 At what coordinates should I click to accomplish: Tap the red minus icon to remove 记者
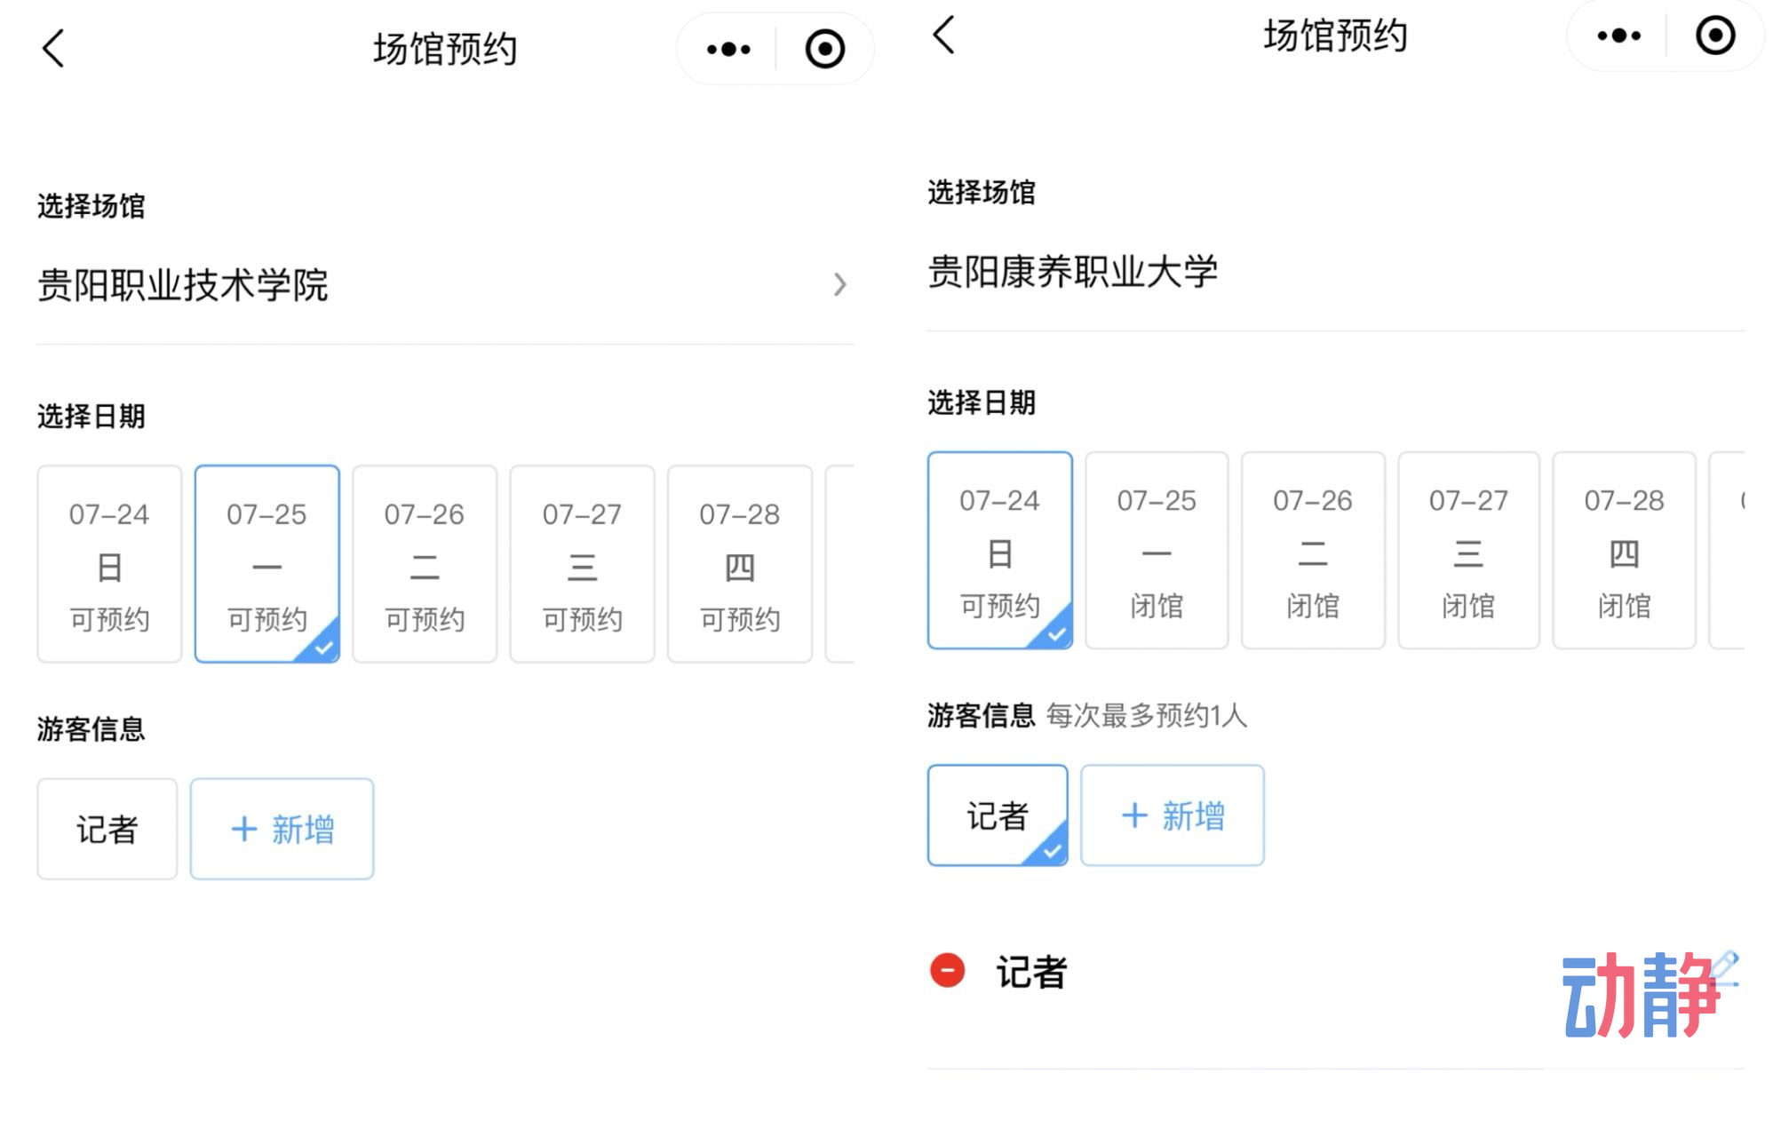coord(946,972)
